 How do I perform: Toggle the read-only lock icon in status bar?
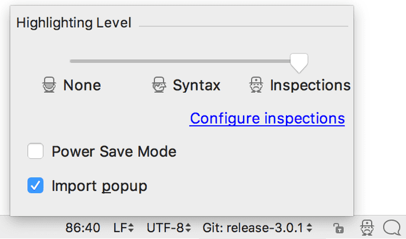pyautogui.click(x=338, y=228)
